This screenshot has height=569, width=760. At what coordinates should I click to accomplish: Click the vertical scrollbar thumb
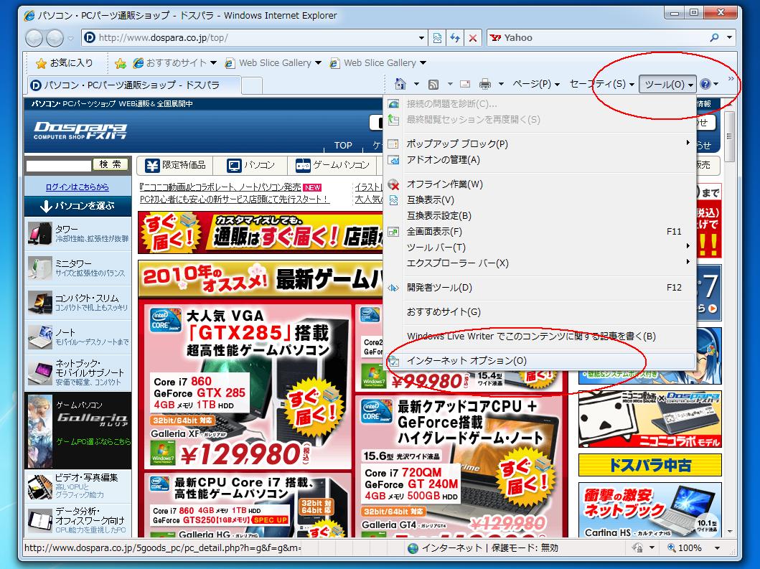pyautogui.click(x=730, y=138)
